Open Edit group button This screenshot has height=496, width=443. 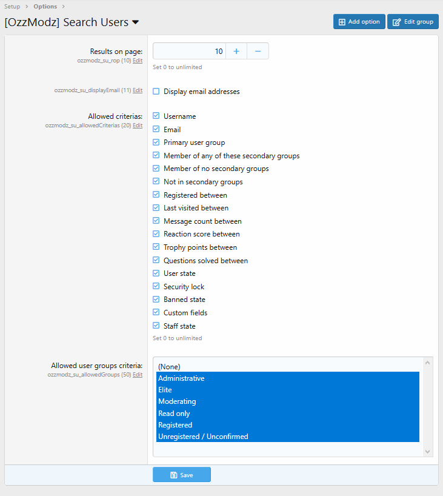(413, 21)
